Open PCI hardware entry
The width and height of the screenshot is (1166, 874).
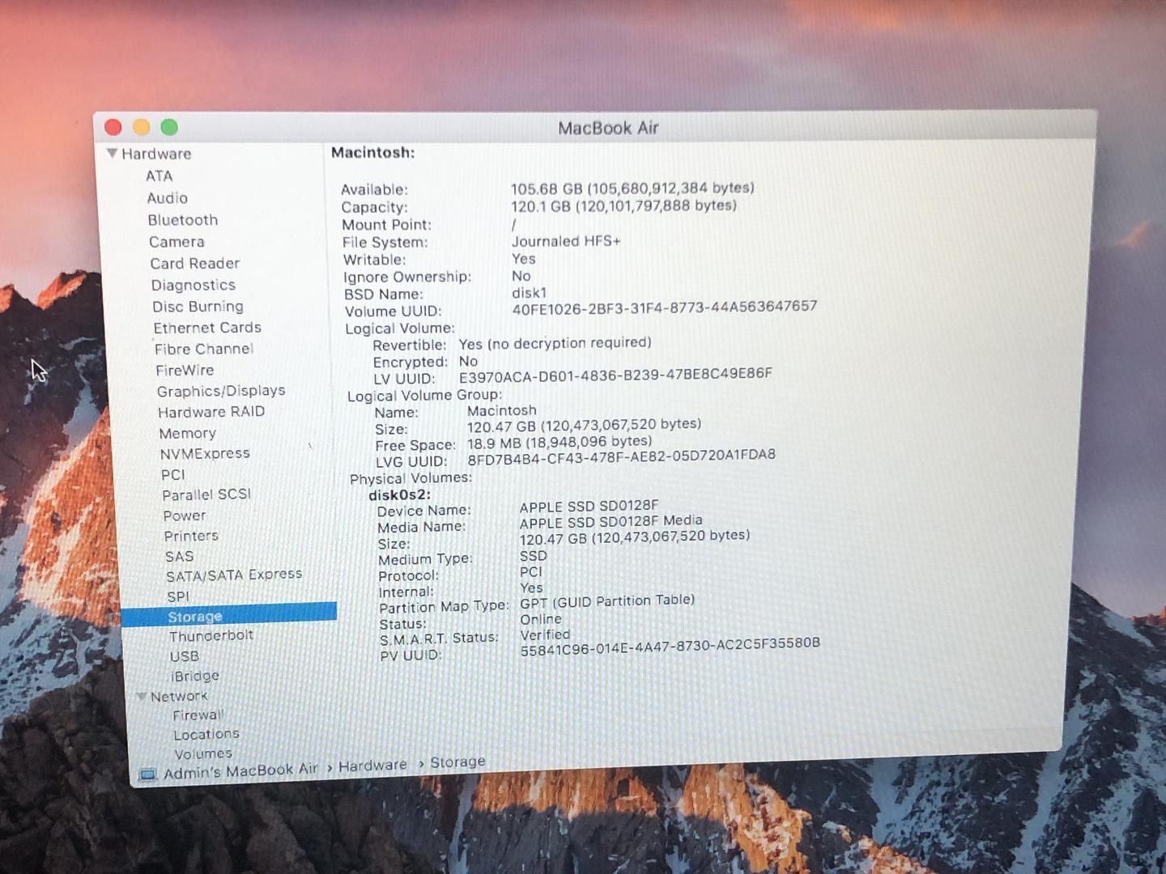[x=172, y=474]
